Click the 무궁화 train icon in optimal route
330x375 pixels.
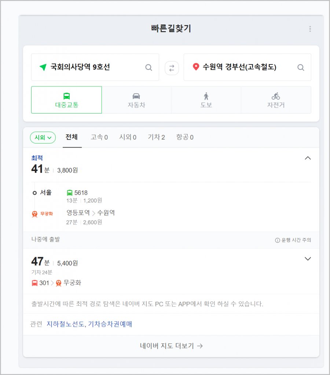pos(35,214)
